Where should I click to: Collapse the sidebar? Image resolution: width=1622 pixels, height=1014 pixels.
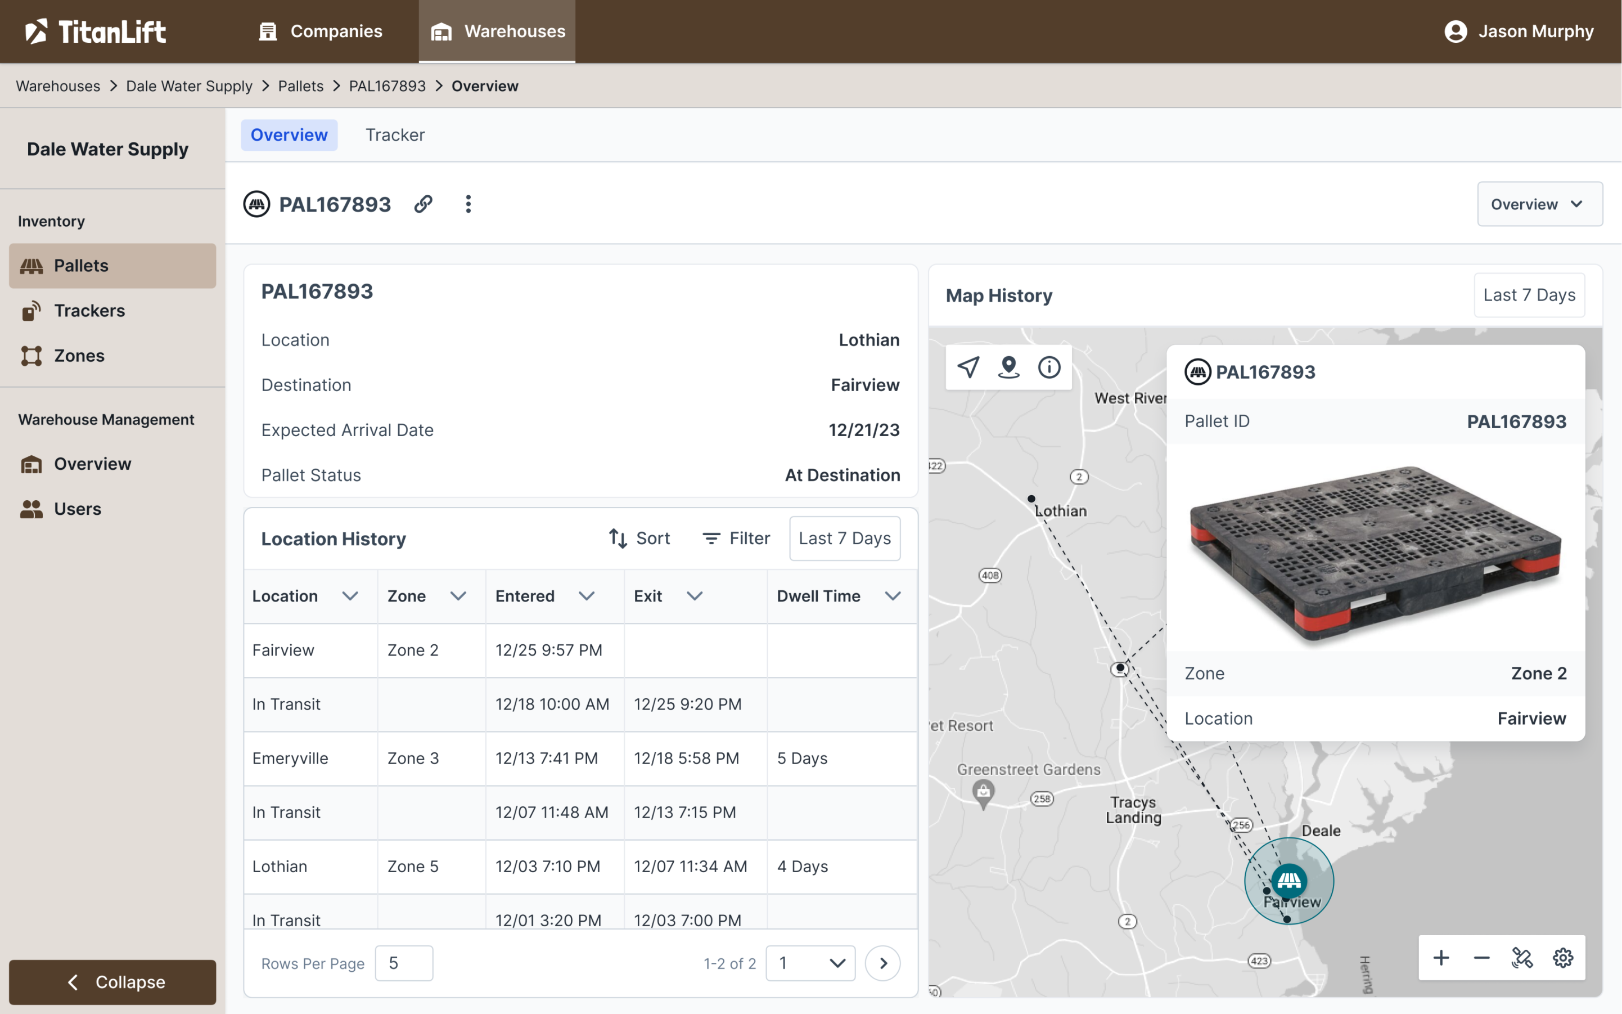tap(112, 982)
